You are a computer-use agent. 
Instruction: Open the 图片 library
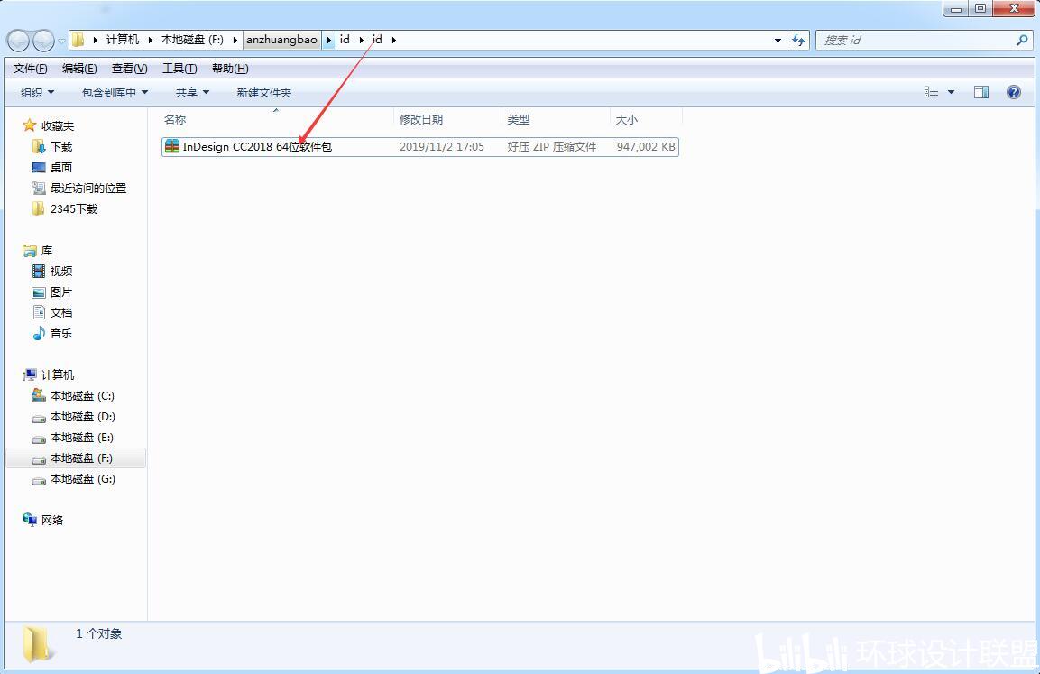pos(61,292)
